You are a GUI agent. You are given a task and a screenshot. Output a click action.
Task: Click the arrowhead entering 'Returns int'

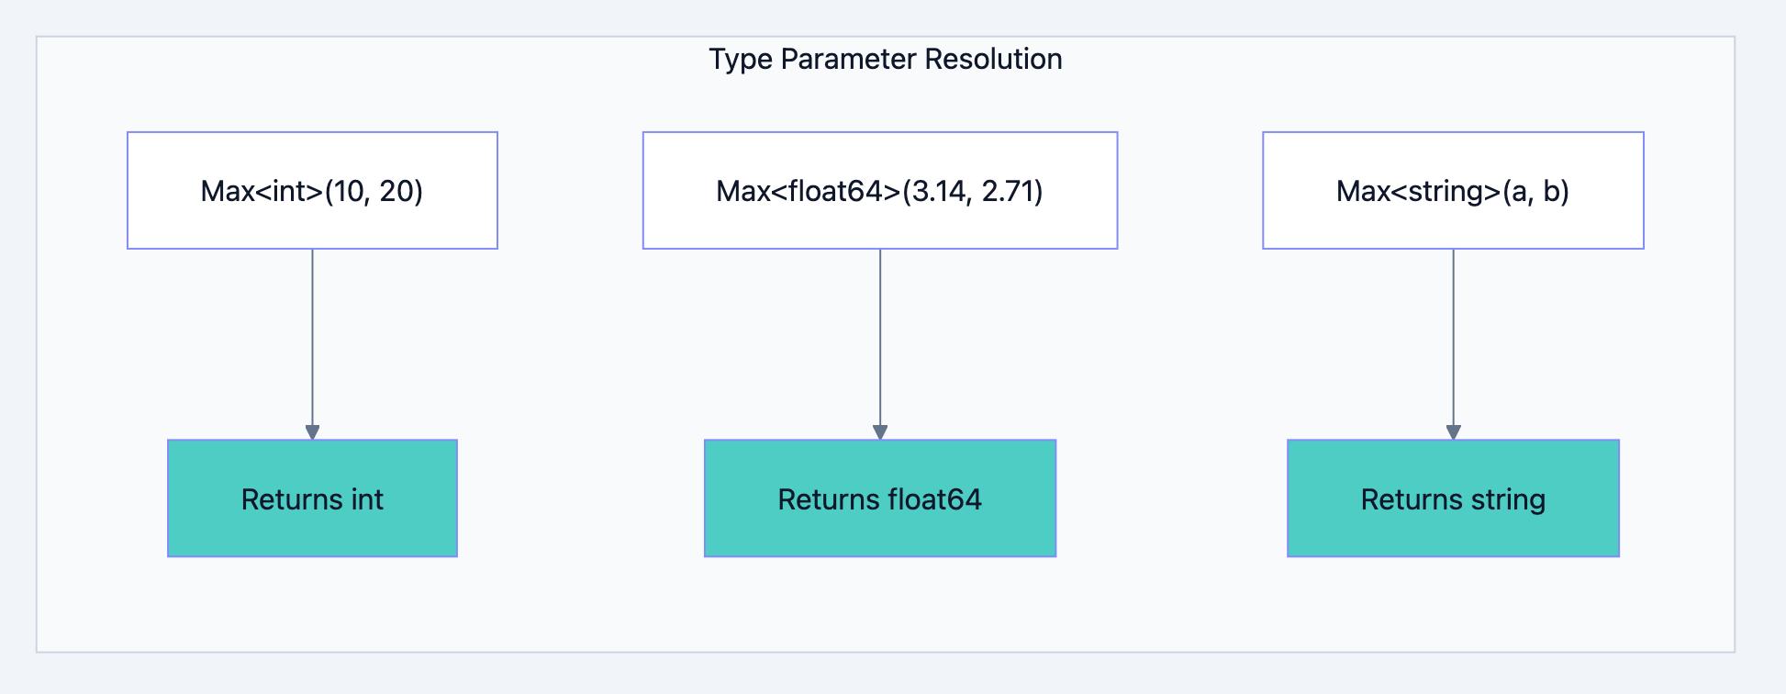click(x=312, y=432)
